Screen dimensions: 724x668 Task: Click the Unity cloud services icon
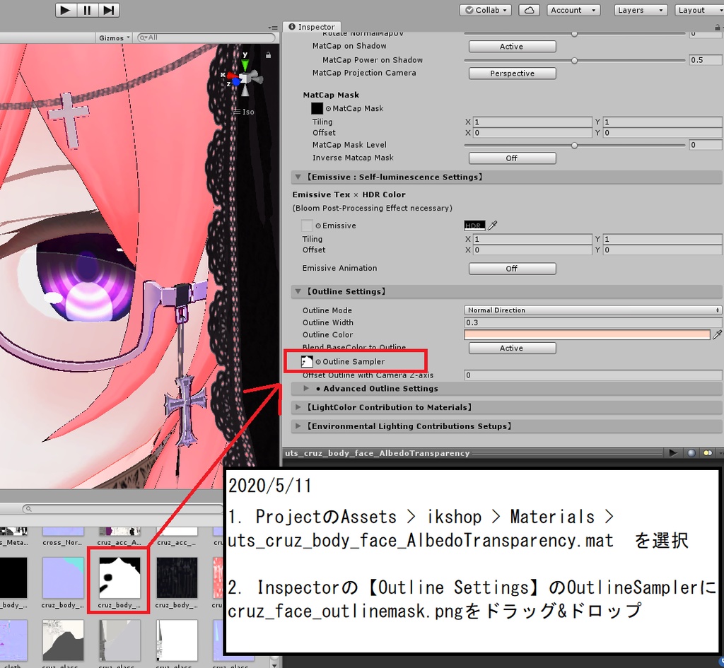tap(530, 9)
